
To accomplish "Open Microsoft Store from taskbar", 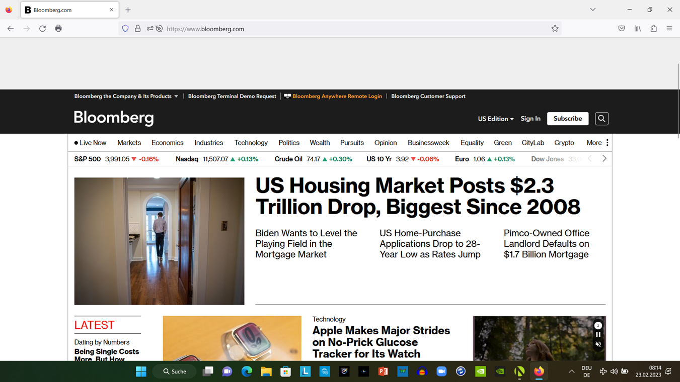I will tap(285, 371).
